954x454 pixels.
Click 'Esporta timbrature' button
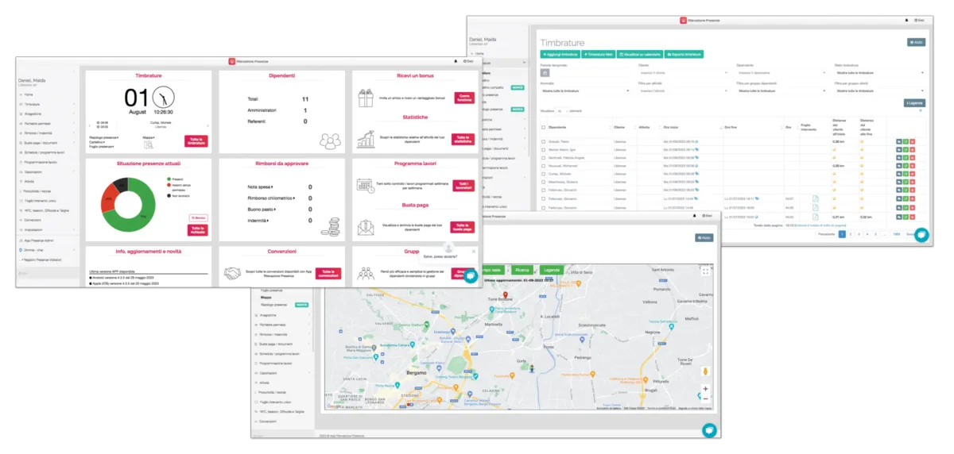pos(684,54)
